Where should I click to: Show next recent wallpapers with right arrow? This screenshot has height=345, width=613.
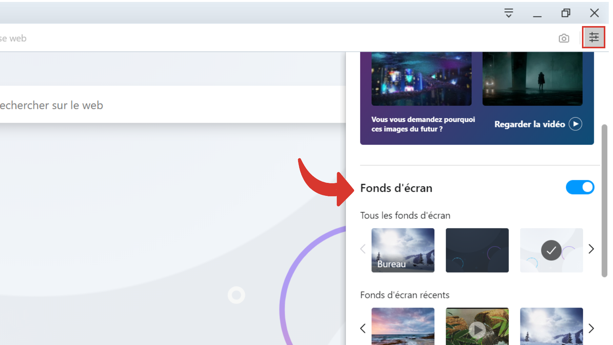tap(591, 329)
